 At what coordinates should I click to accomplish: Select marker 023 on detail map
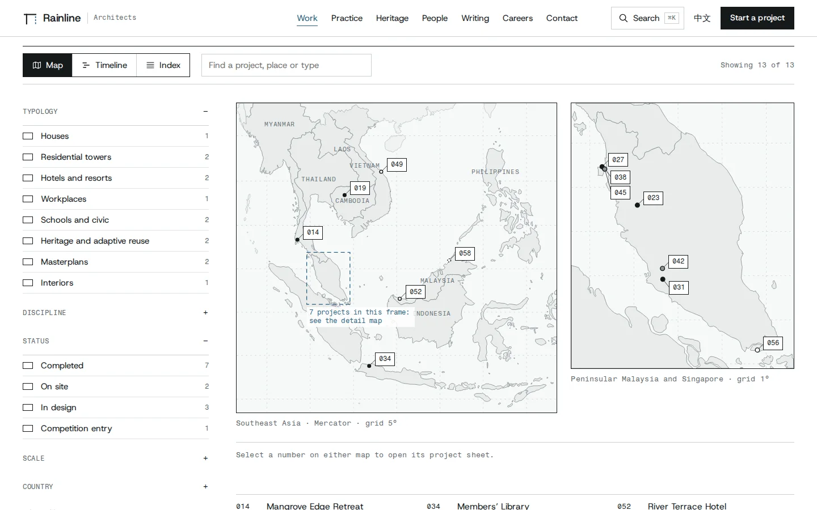point(654,198)
